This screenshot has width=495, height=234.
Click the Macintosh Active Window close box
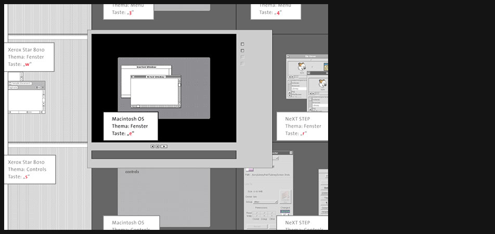point(133,77)
